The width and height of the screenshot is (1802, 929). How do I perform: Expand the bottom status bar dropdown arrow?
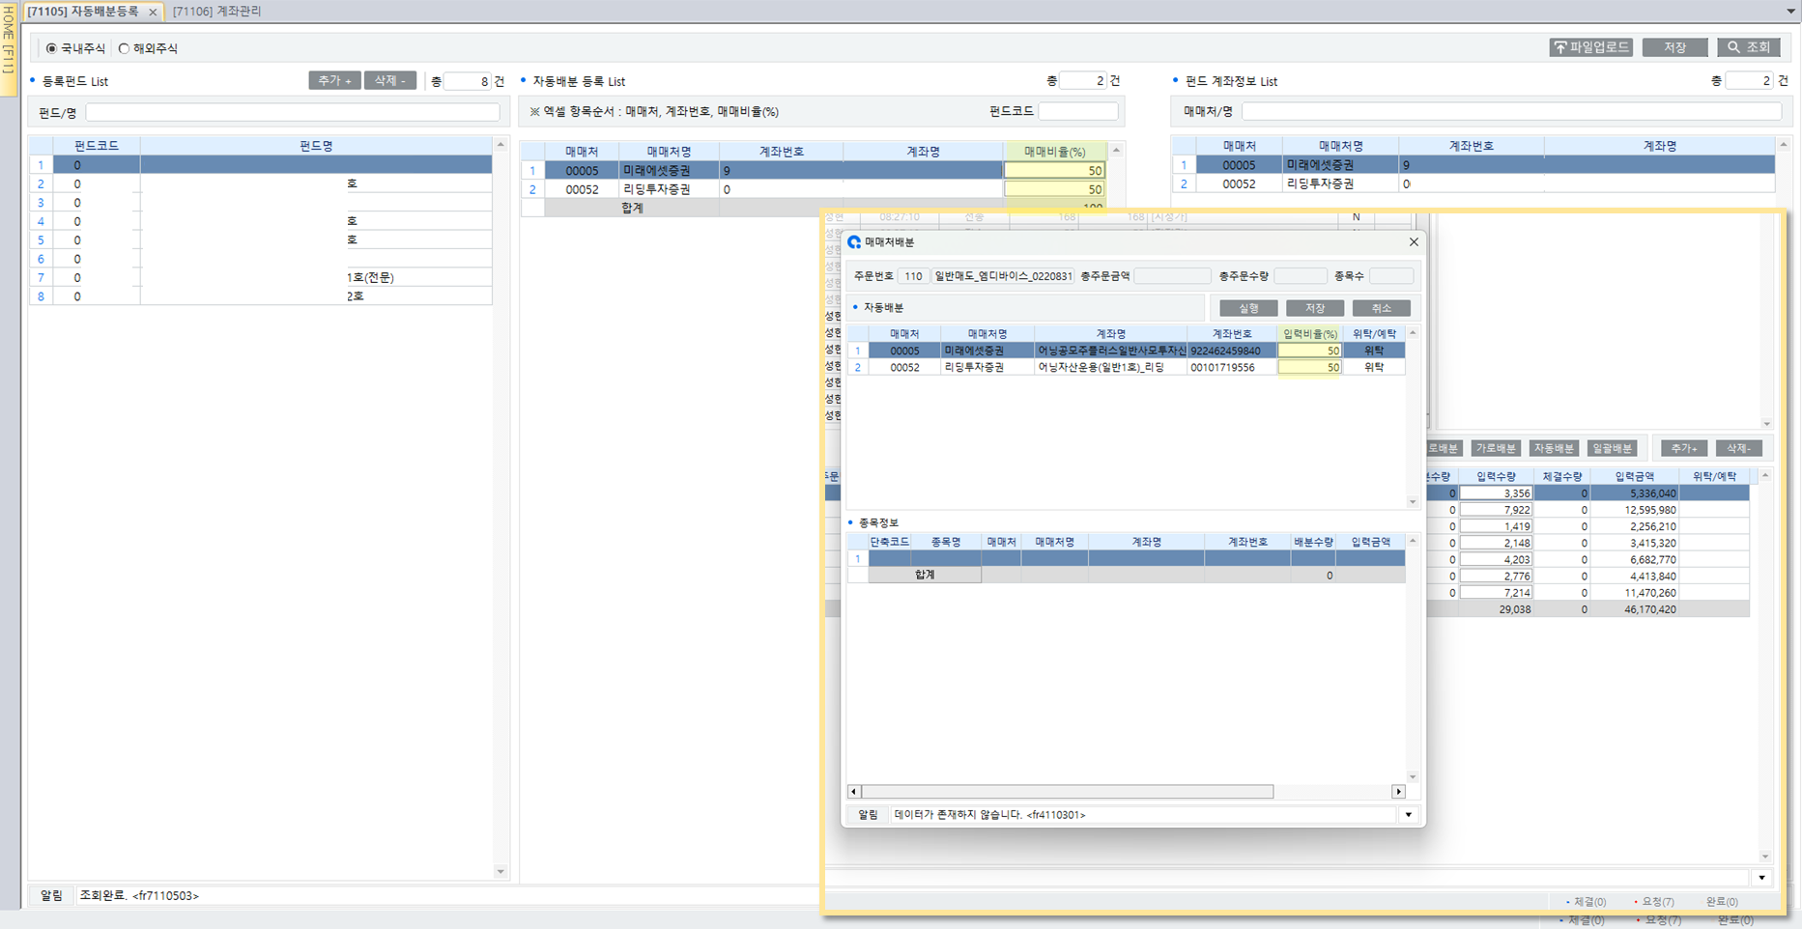1761,878
